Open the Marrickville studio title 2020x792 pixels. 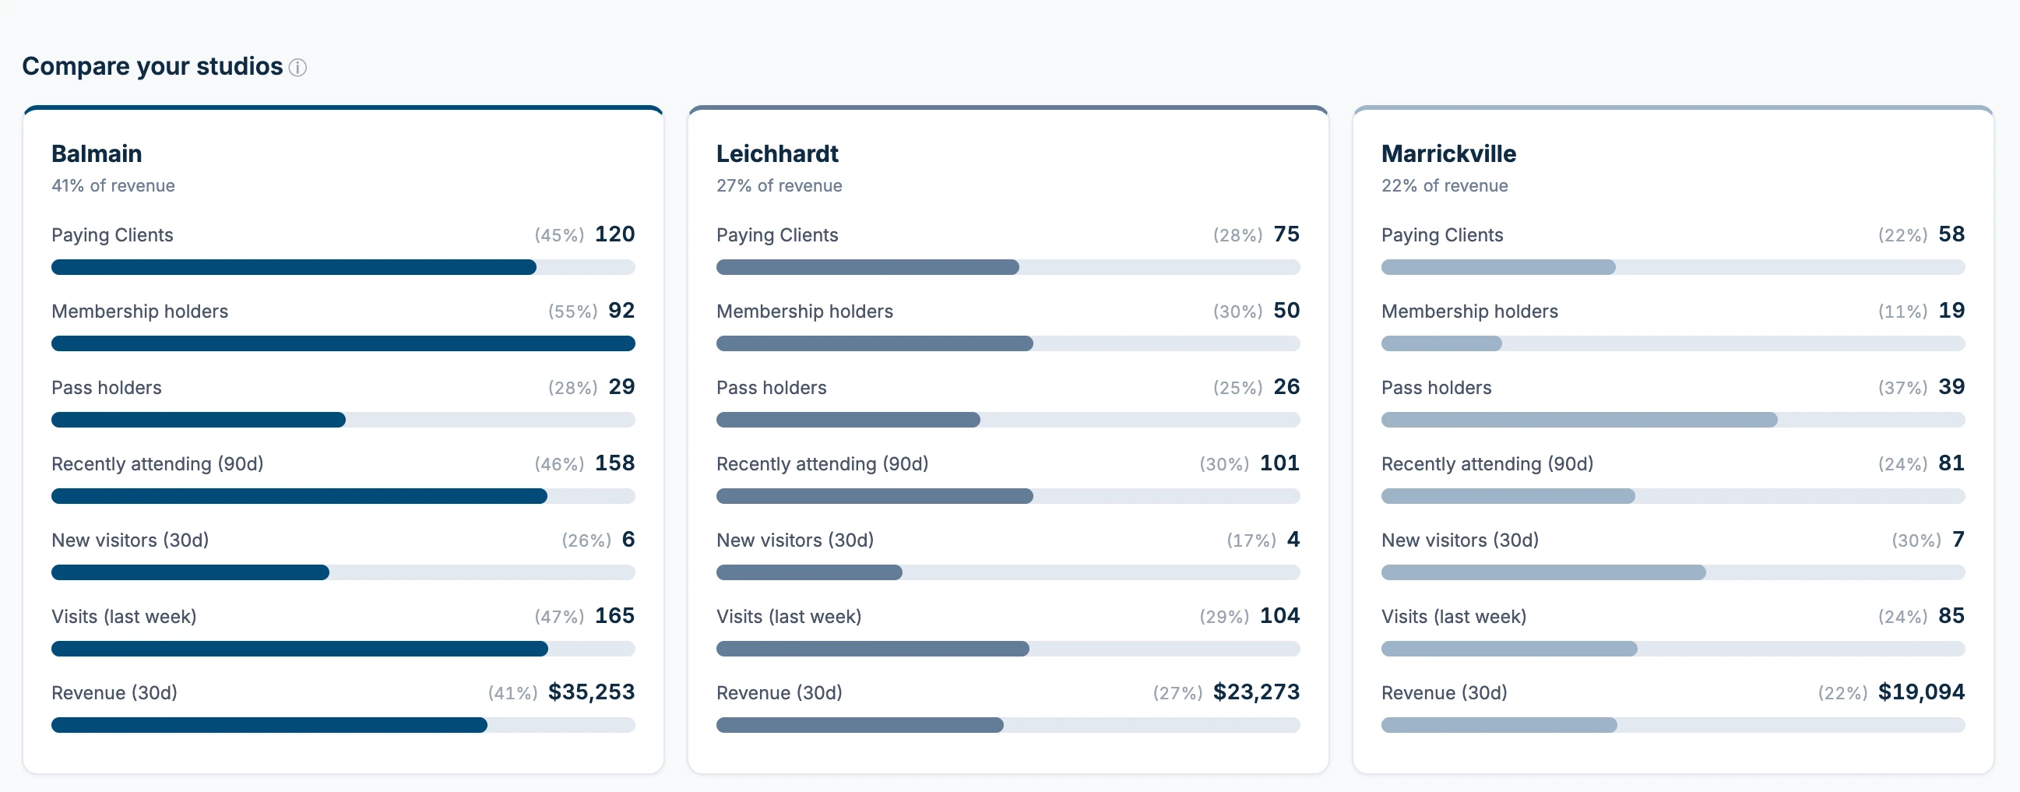[1448, 153]
